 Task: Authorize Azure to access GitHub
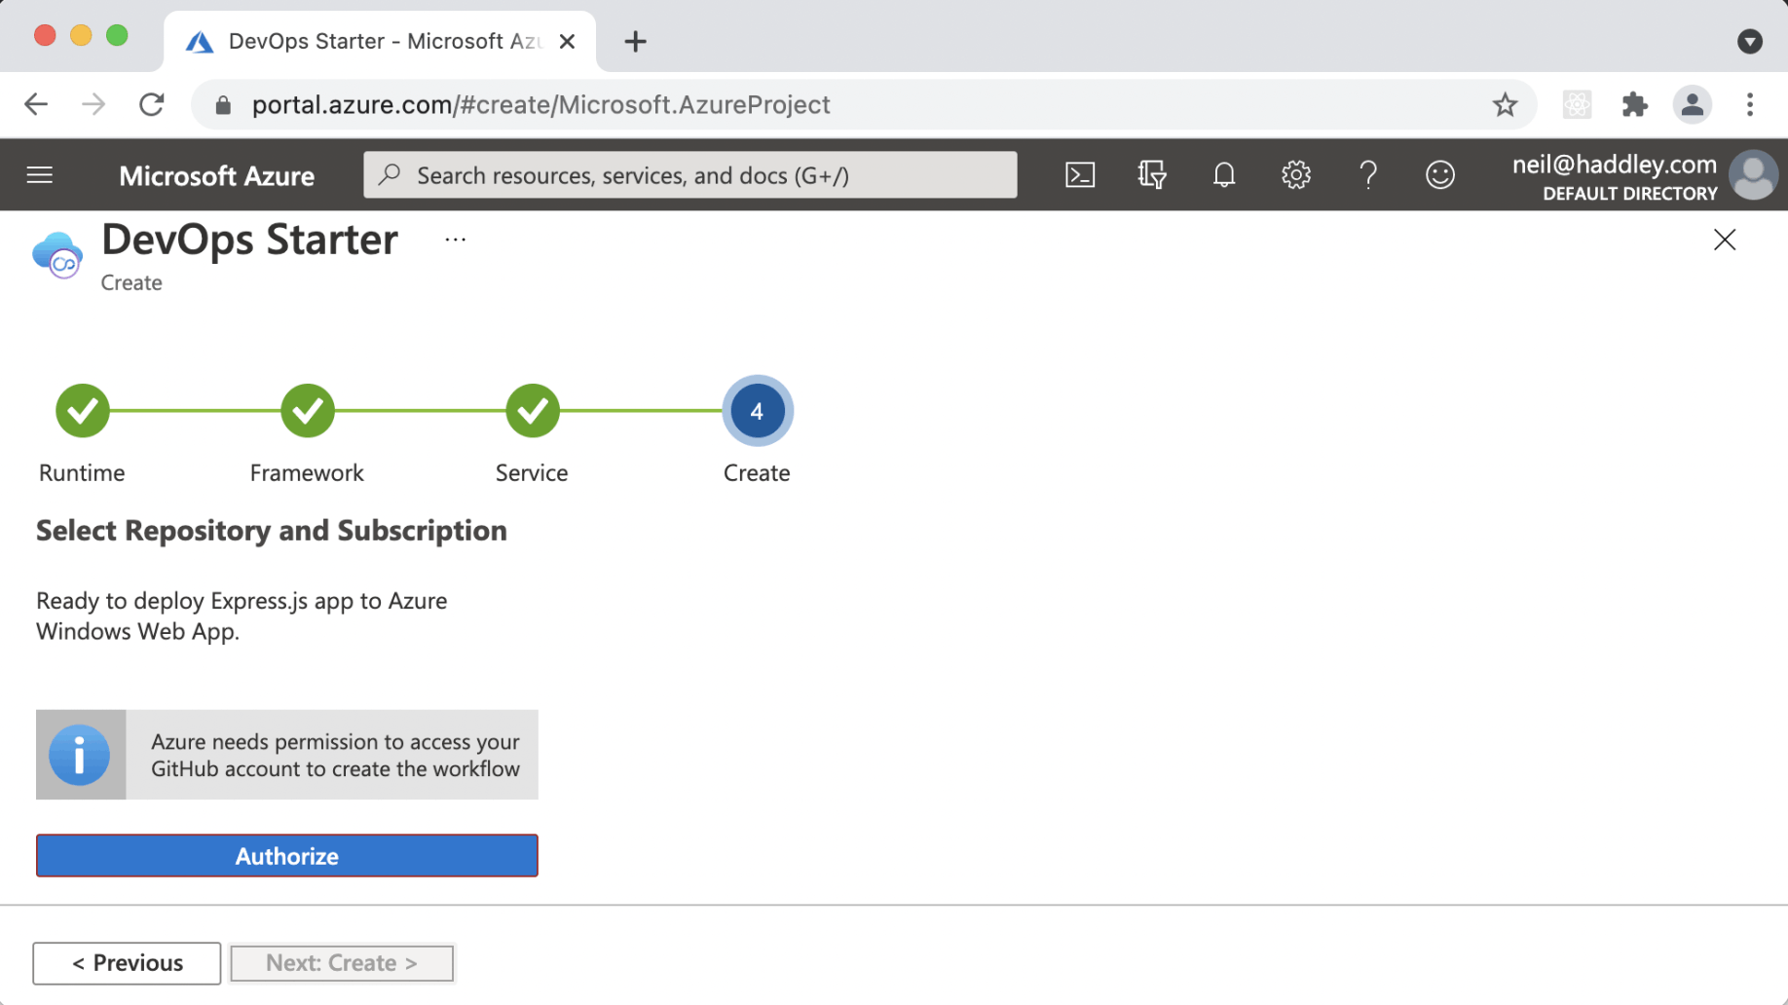287,856
